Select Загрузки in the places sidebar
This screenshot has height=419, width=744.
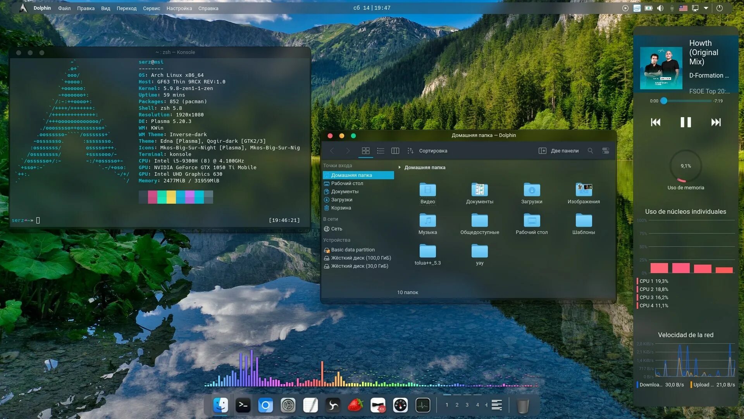click(x=341, y=200)
